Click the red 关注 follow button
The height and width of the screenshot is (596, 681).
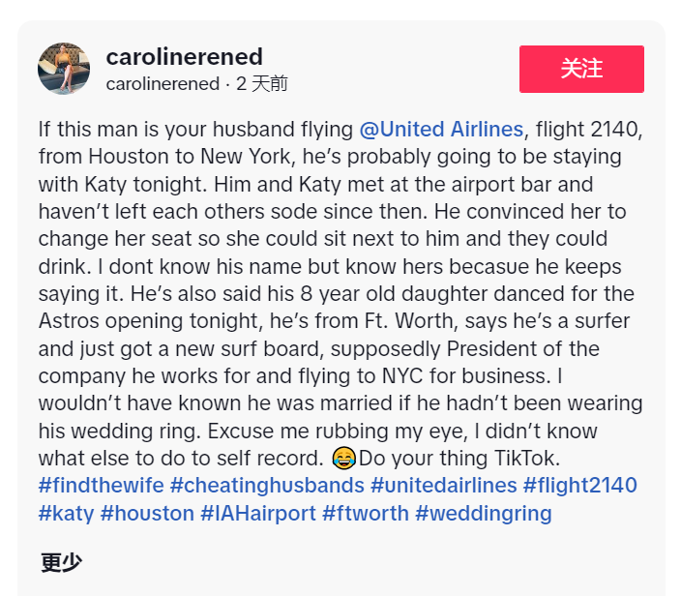point(581,69)
